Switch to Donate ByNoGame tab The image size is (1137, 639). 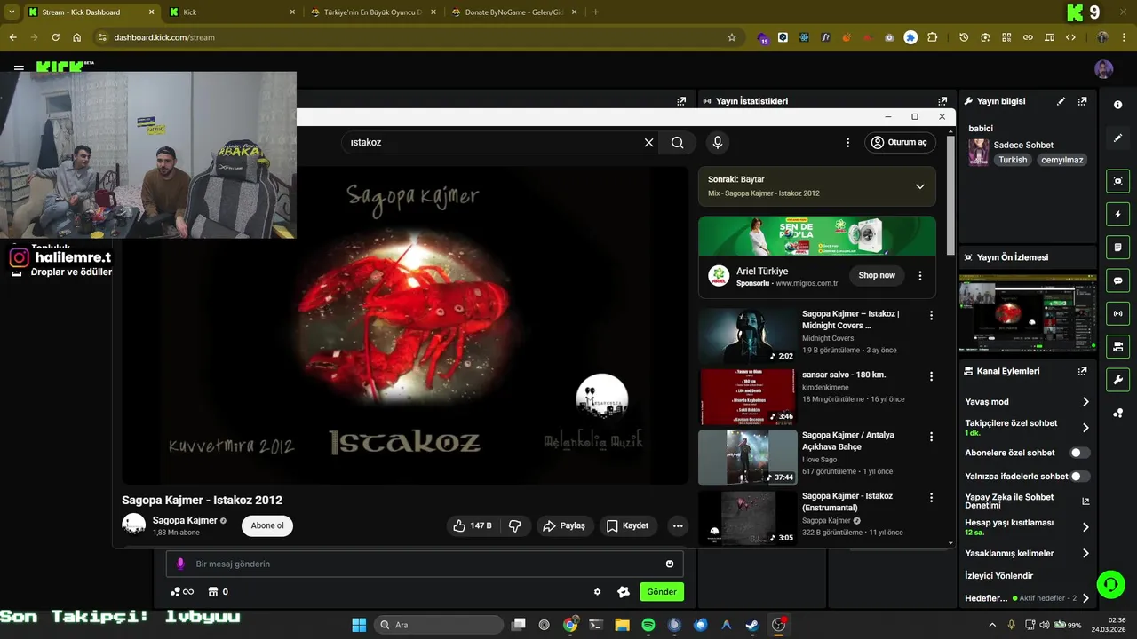[515, 12]
